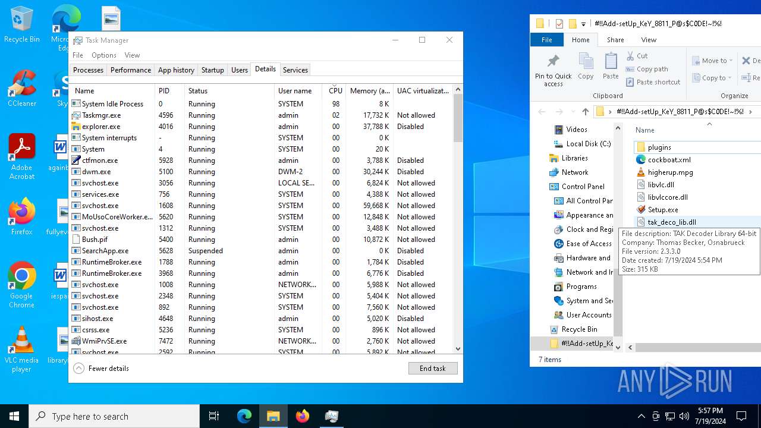Click Cut in Explorer ribbon
The height and width of the screenshot is (428, 761).
click(637, 56)
